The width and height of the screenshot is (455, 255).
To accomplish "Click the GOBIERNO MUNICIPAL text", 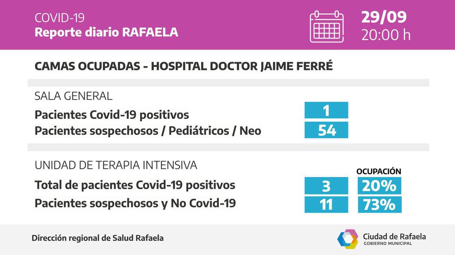I will click(388, 244).
